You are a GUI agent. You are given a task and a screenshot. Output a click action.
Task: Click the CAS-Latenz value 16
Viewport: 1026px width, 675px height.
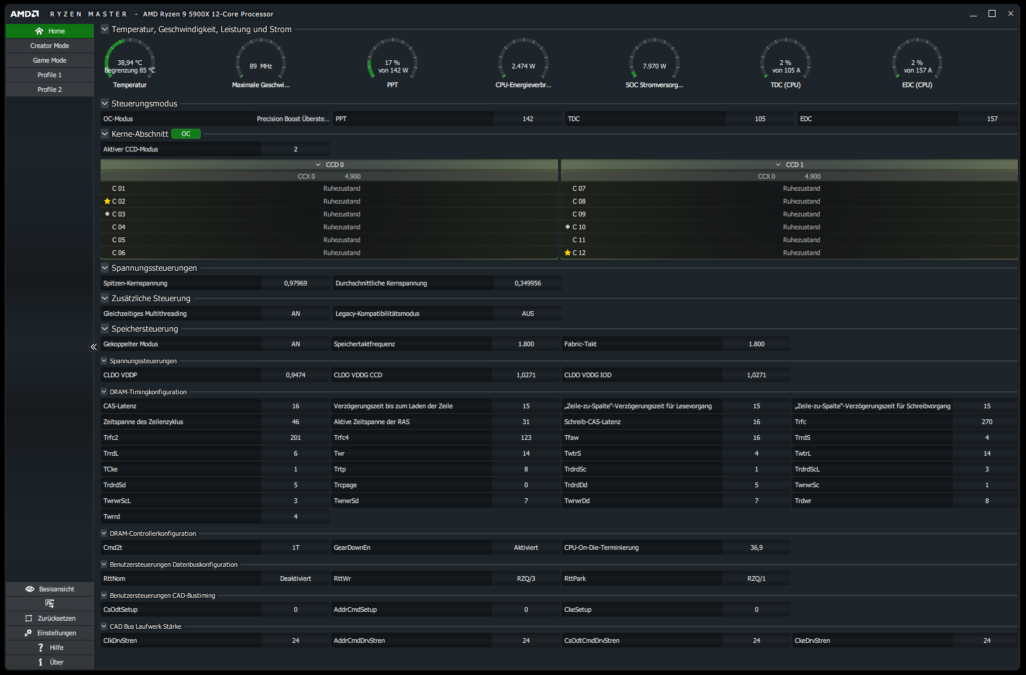(x=295, y=406)
